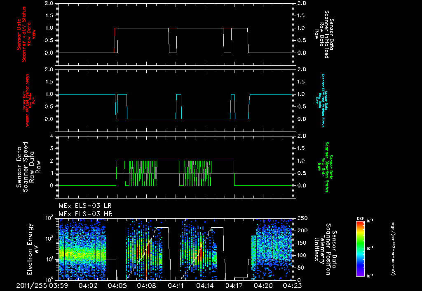Select the 'MEx ELS-03 HR' label

pyautogui.click(x=85, y=214)
